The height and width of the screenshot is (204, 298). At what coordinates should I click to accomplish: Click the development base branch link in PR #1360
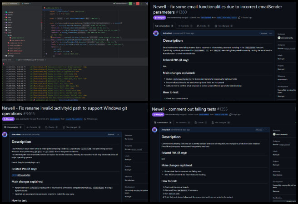206,18
